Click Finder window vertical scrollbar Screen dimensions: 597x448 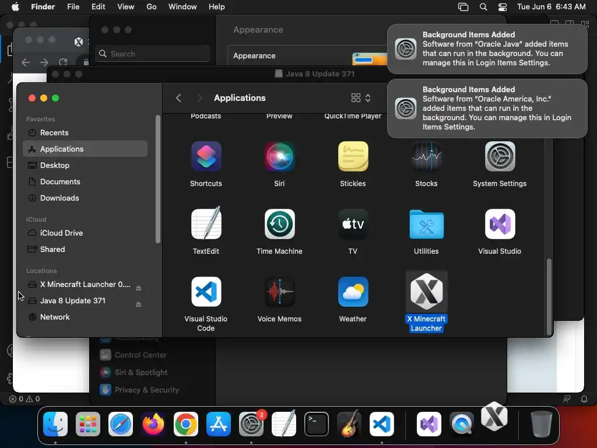(x=549, y=296)
